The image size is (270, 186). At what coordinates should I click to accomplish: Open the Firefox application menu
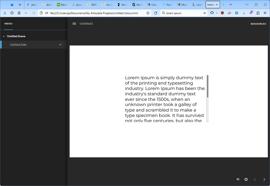tap(265, 13)
